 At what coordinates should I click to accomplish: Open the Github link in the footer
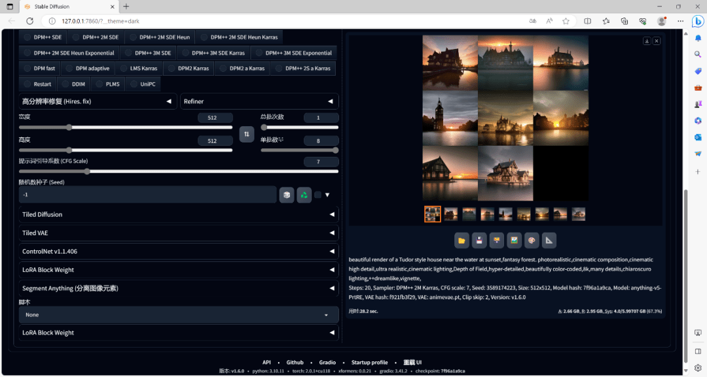[x=295, y=363]
